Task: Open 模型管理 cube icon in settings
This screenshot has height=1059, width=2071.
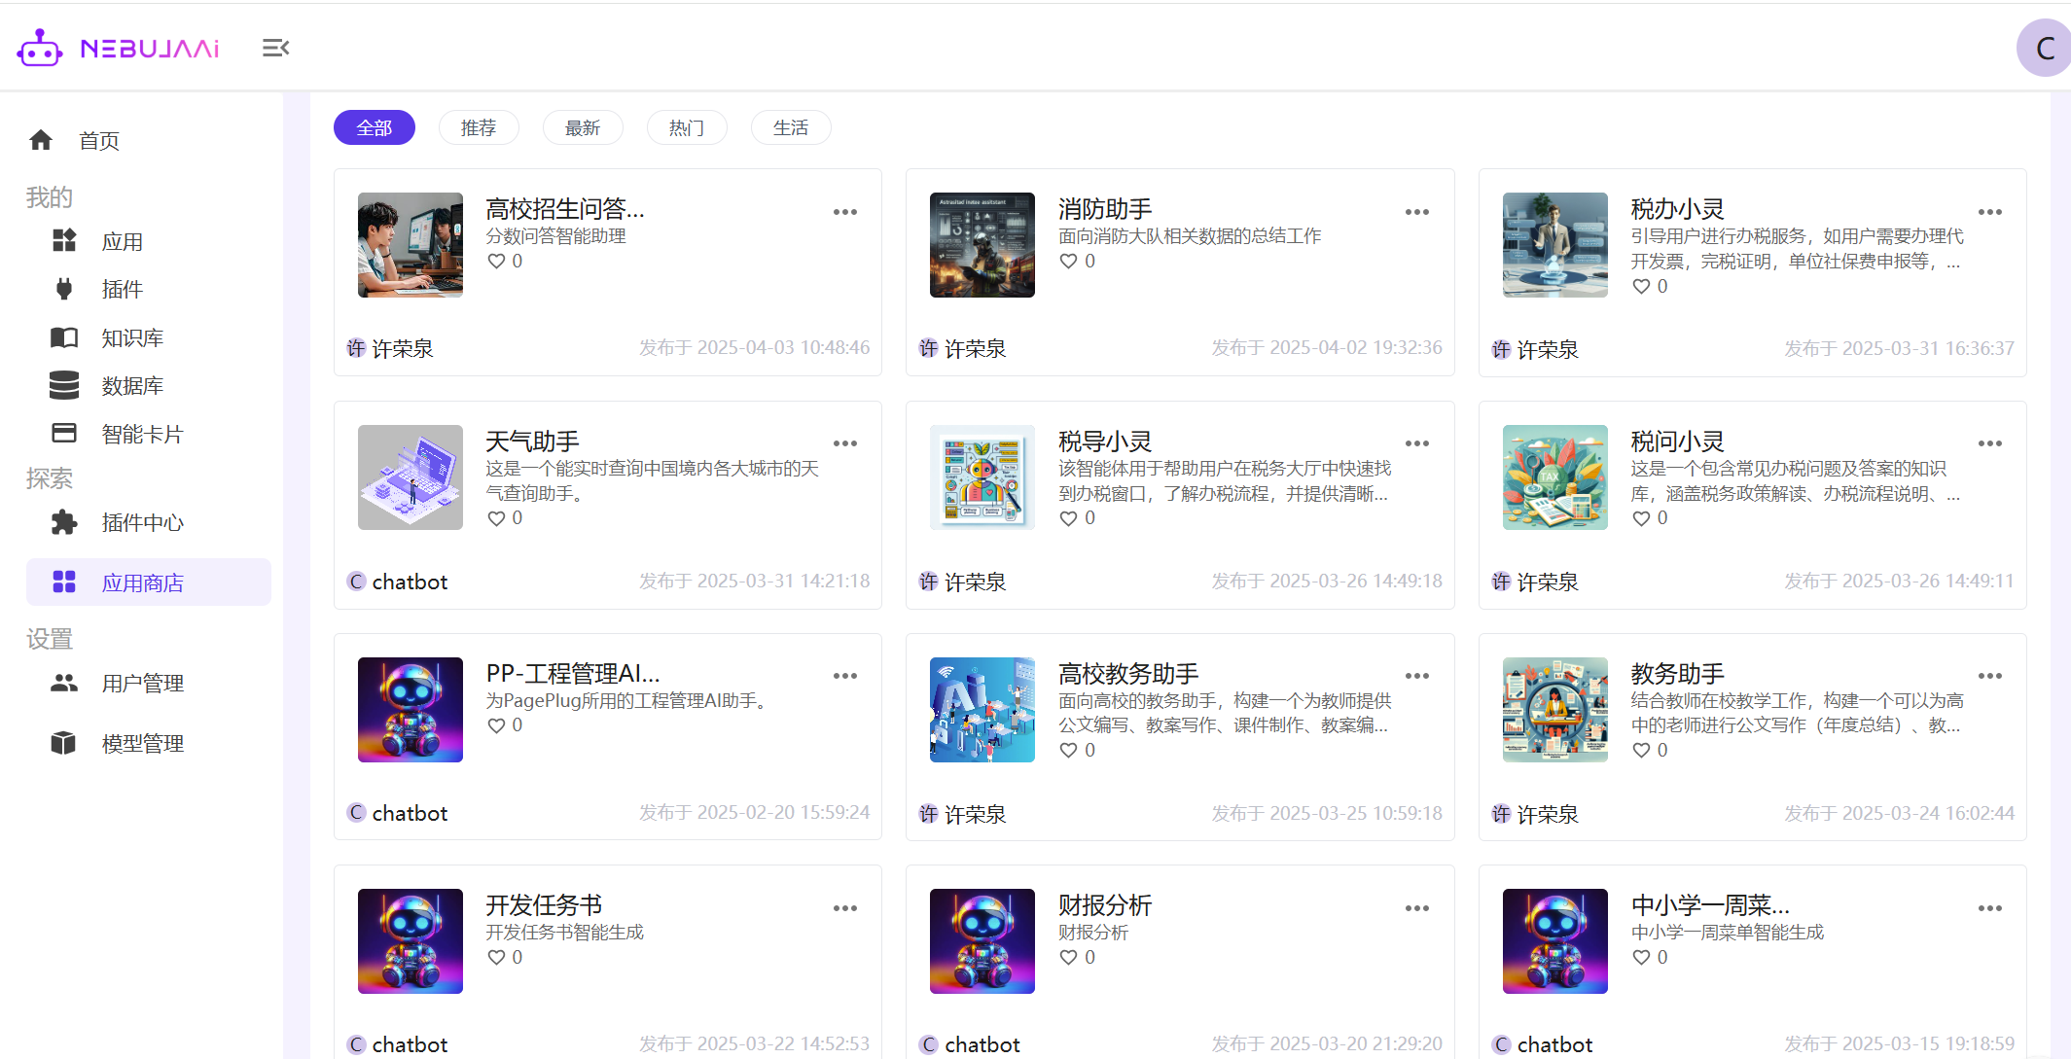Action: click(x=64, y=743)
